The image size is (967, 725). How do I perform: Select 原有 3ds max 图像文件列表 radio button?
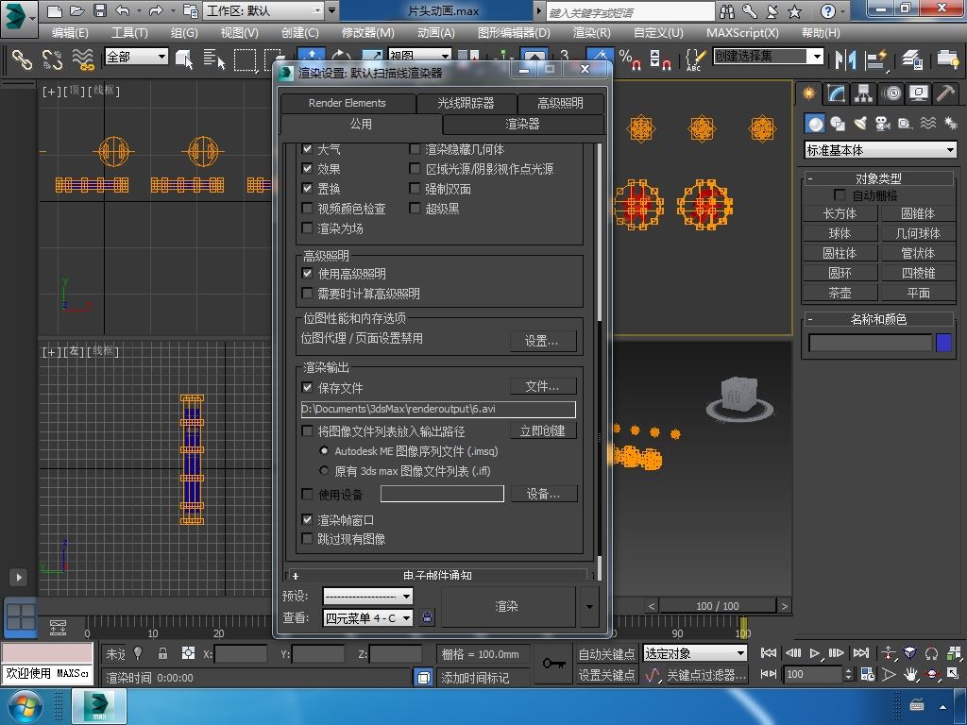point(325,470)
